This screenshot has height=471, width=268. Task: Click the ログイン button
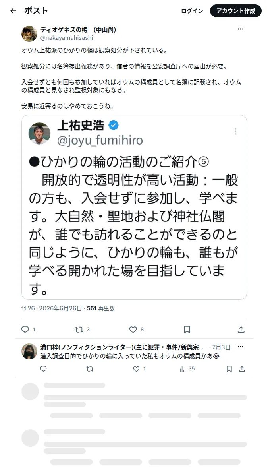192,11
